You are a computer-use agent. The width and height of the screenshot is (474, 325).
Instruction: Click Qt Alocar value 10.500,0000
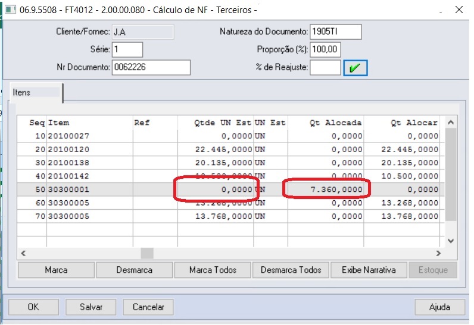410,176
